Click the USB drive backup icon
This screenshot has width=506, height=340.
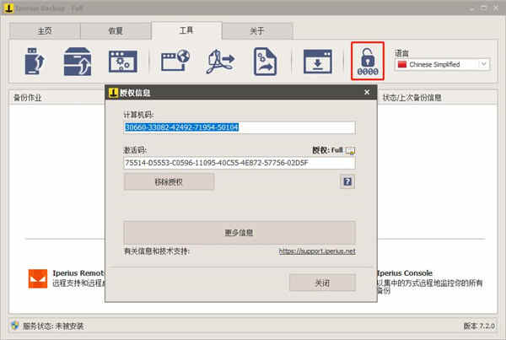pos(35,61)
